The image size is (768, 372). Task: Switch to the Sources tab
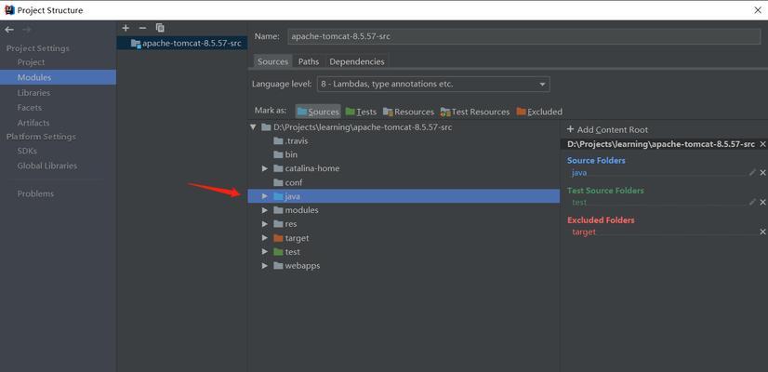click(x=272, y=61)
